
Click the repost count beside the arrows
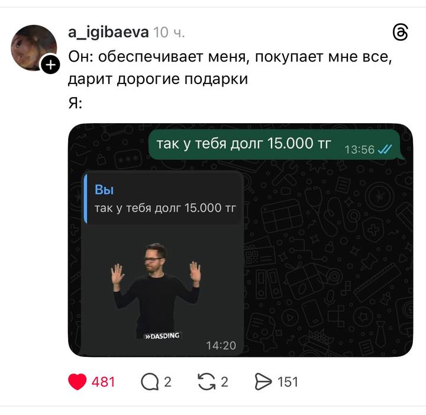(x=224, y=382)
